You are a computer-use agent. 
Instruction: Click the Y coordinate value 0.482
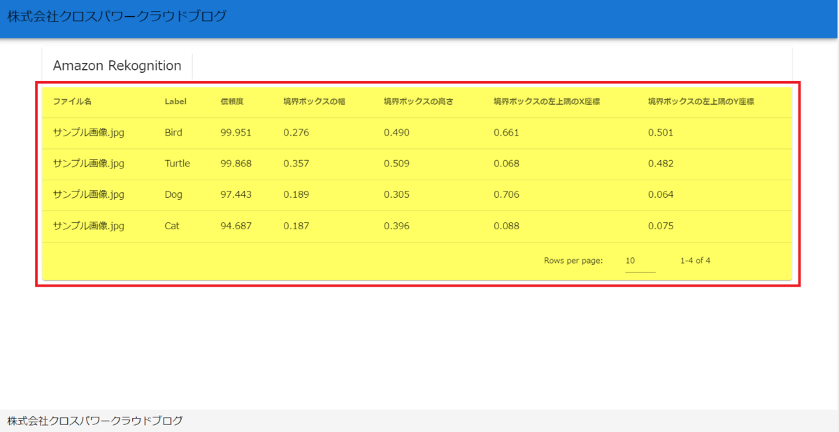(661, 164)
